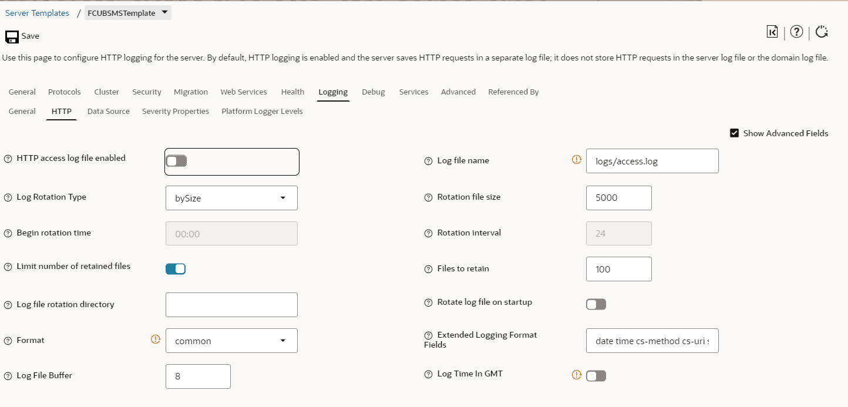848x407 pixels.
Task: Click the Save disk icon
Action: (x=12, y=36)
